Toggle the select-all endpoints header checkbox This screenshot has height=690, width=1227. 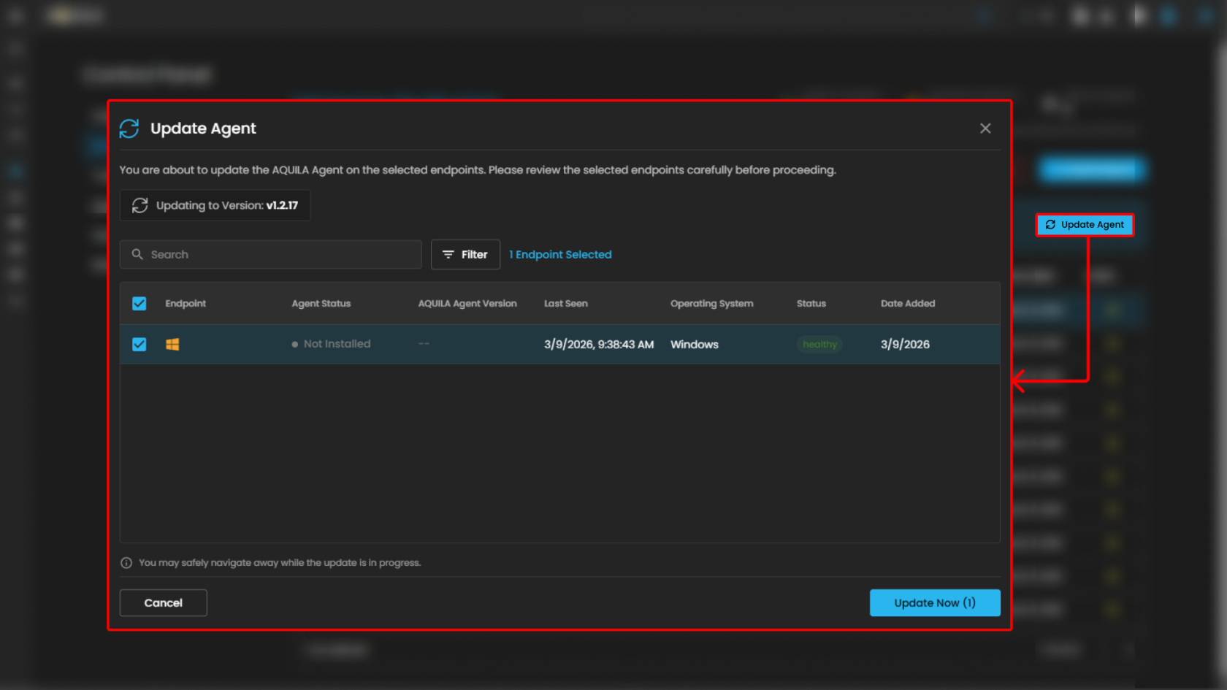coord(139,304)
